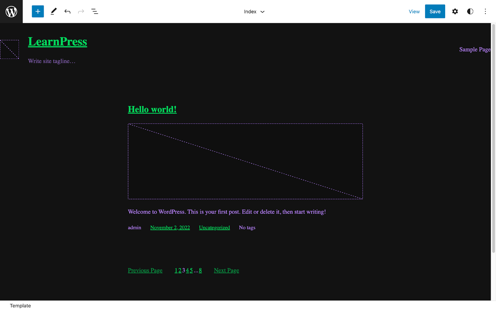Open the Index template dropdown

point(254,11)
